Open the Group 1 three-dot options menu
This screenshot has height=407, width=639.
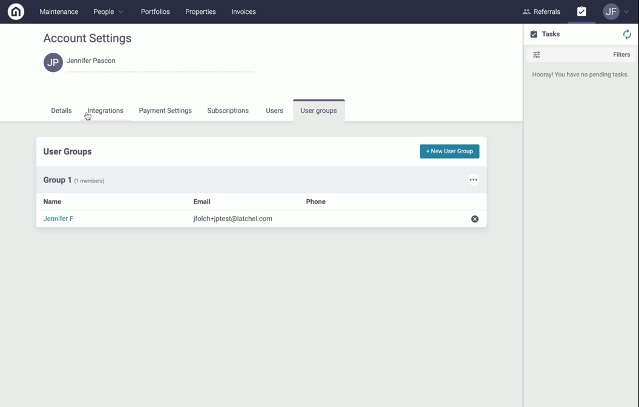(x=473, y=180)
